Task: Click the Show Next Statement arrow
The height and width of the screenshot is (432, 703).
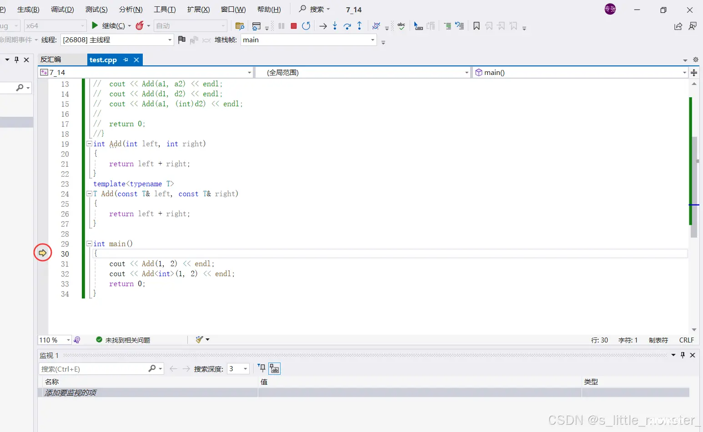Action: coord(323,26)
